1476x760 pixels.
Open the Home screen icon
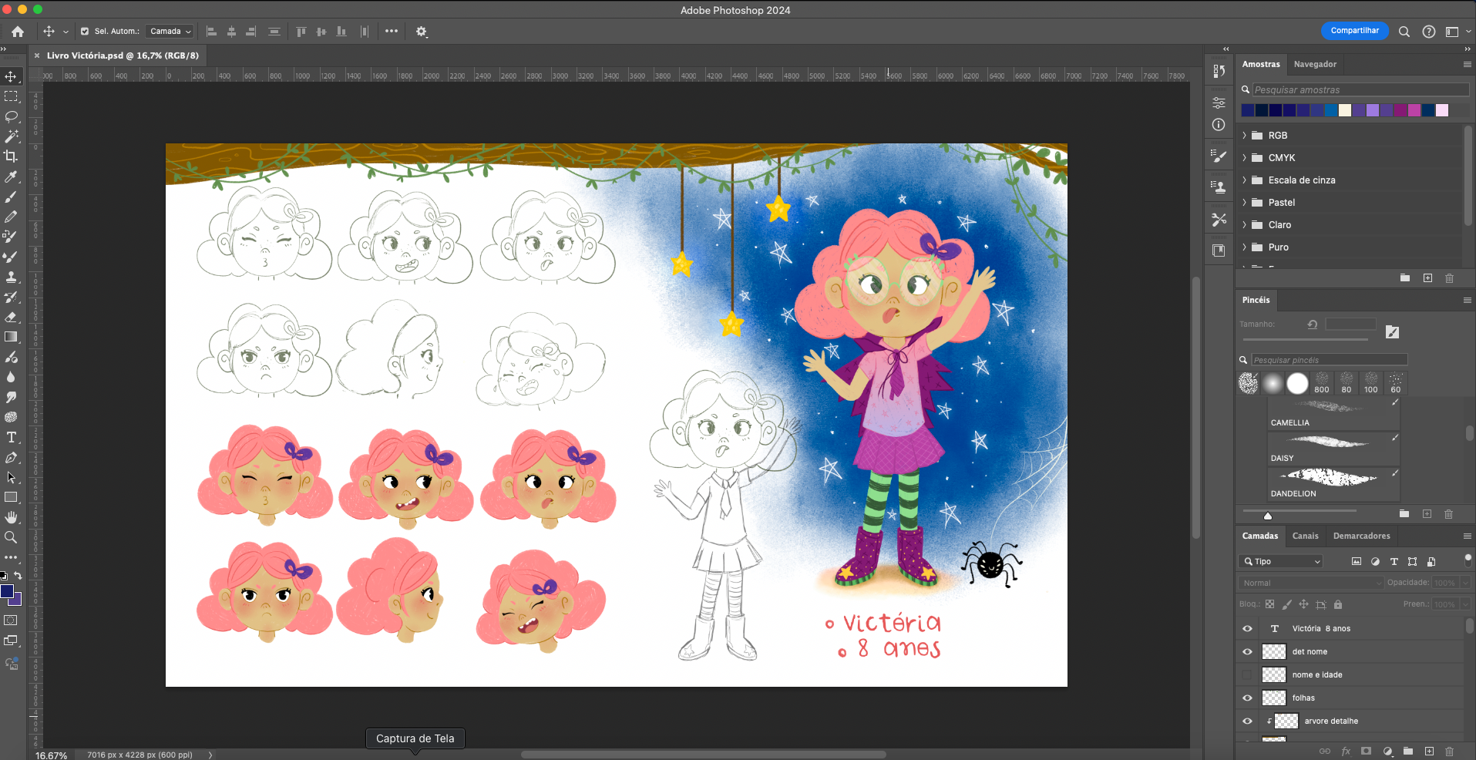tap(18, 32)
